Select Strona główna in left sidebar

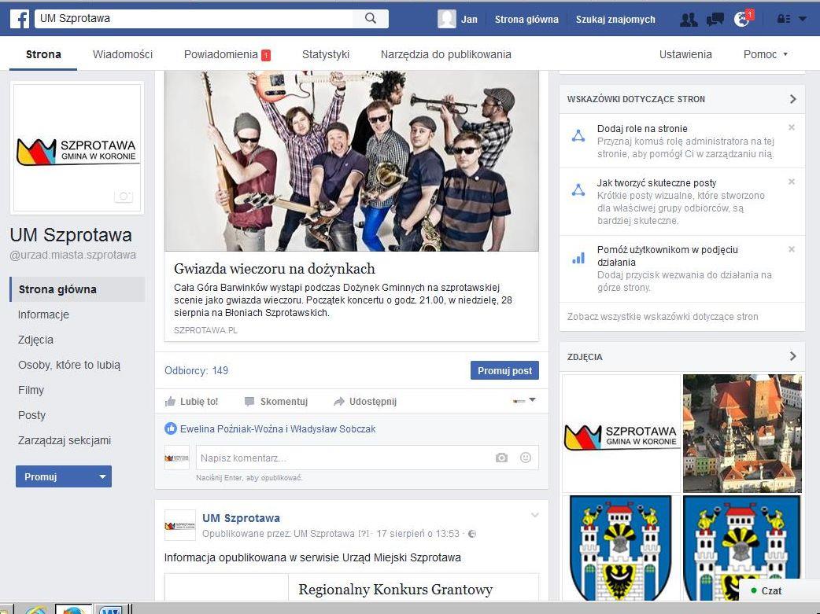pos(77,289)
